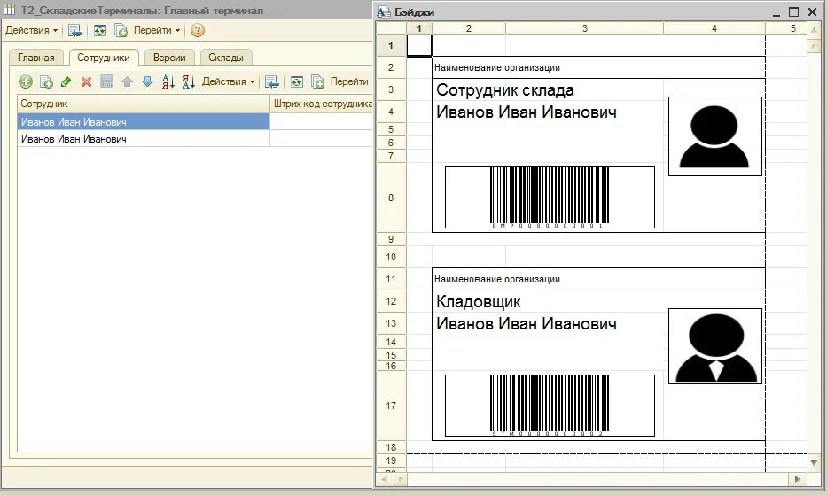
Task: Click the Кладовщик badge silhouette with tie
Action: tap(714, 346)
